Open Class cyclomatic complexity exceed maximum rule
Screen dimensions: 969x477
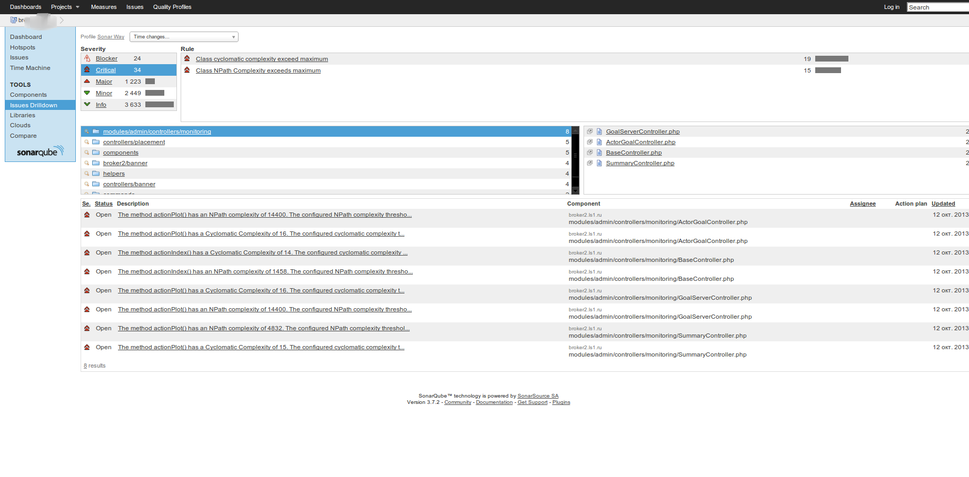[x=262, y=59]
